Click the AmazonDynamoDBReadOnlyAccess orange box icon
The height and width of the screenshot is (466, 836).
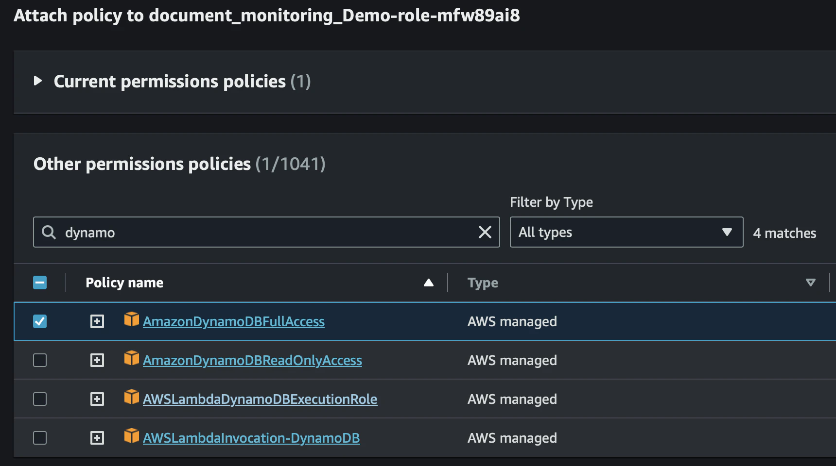[x=131, y=358]
